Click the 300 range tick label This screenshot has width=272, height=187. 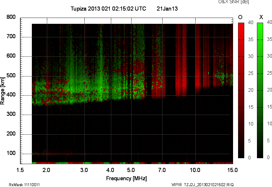pos(11,114)
